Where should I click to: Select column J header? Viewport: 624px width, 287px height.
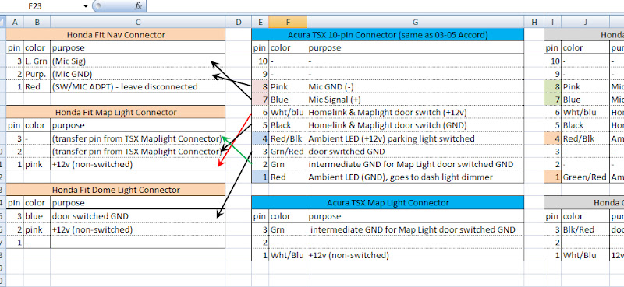(x=586, y=23)
